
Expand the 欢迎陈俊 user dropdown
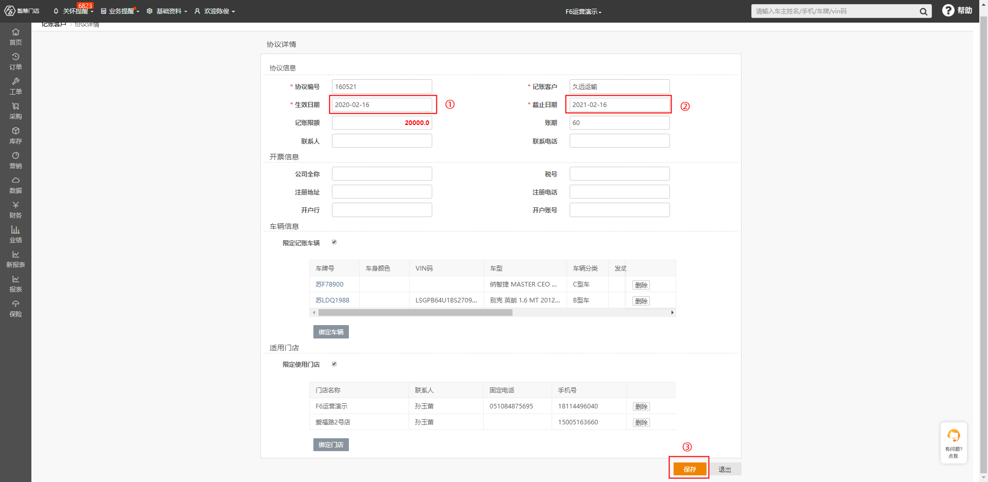(x=215, y=11)
